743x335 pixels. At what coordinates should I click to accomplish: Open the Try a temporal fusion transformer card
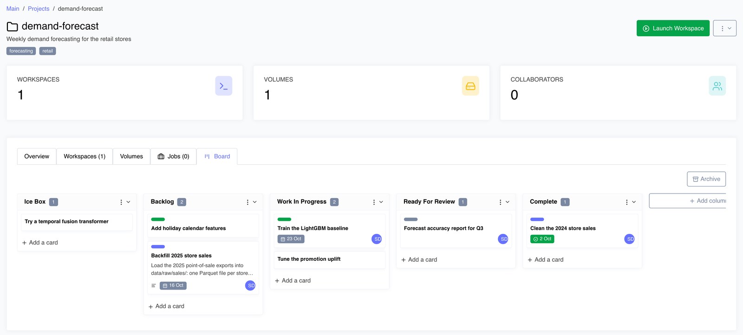pyautogui.click(x=77, y=222)
